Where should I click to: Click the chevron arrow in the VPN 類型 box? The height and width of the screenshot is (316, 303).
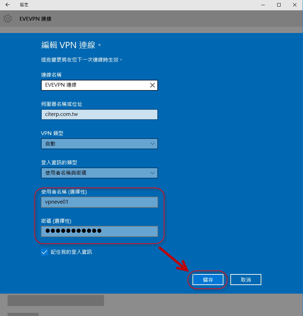coord(153,144)
